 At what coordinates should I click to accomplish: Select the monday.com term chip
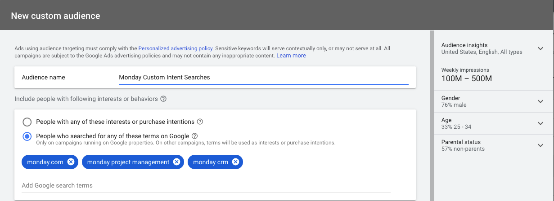point(45,162)
